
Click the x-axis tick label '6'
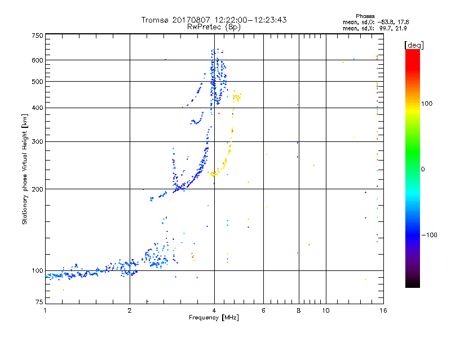[263, 310]
